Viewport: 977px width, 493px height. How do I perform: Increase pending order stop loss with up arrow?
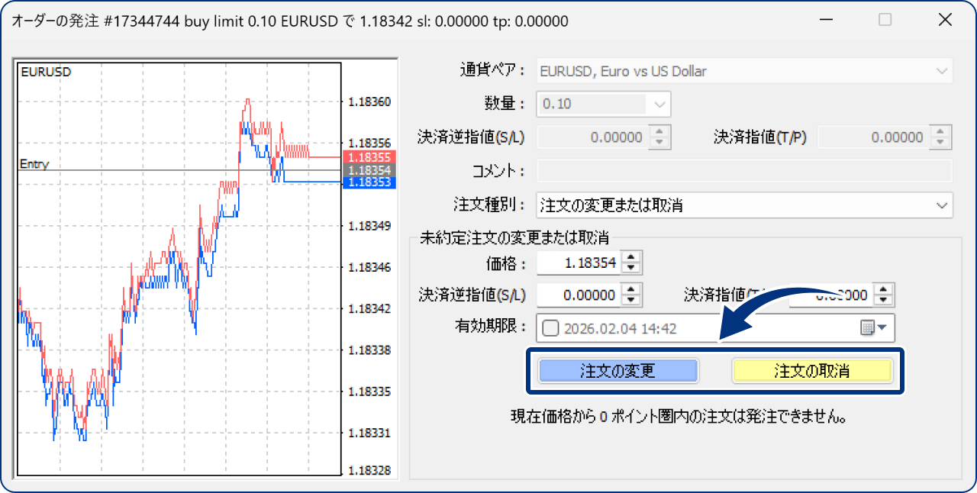tap(631, 290)
